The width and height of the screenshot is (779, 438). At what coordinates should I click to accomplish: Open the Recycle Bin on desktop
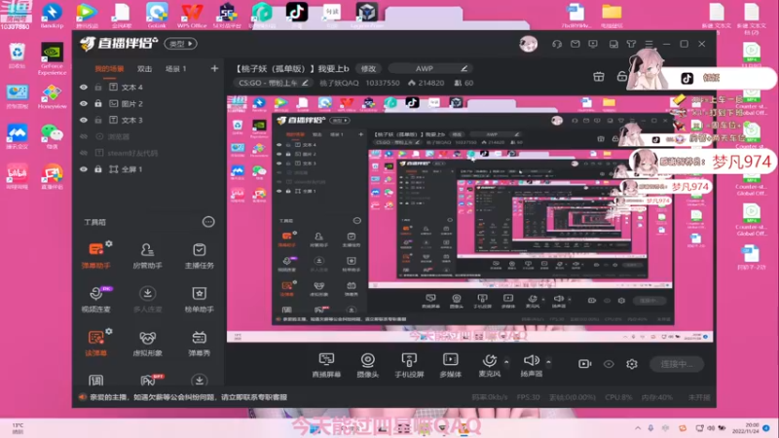point(17,55)
